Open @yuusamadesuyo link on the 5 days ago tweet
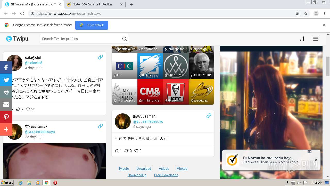 148,121
